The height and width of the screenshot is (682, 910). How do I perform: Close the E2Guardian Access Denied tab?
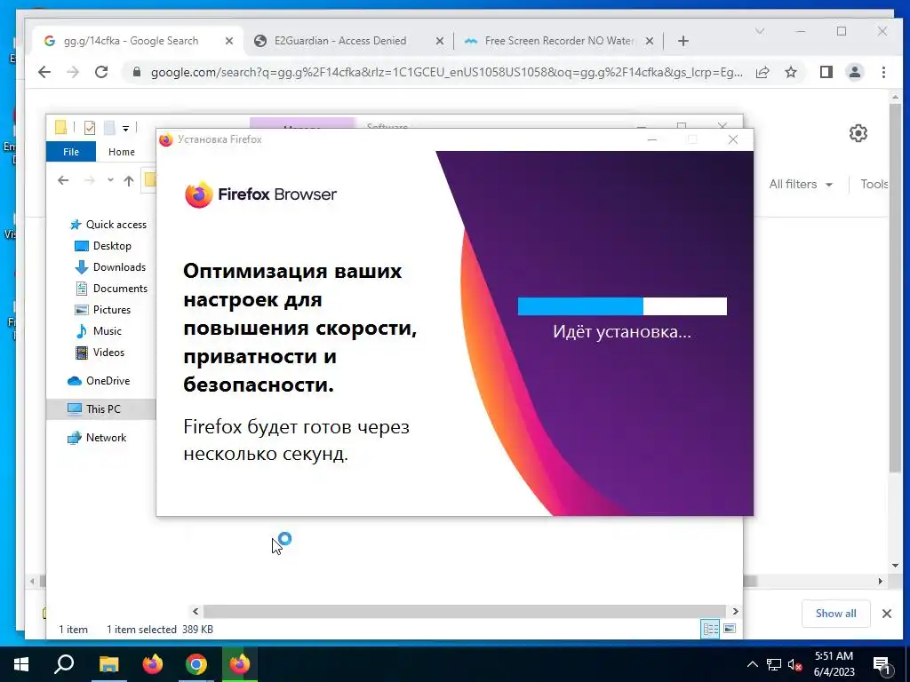coord(440,41)
